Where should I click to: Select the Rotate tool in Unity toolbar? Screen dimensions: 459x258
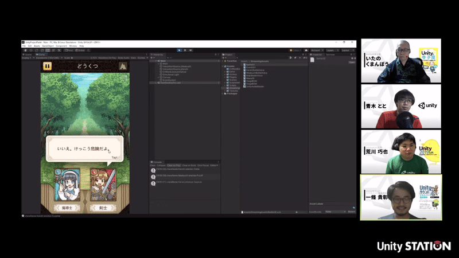[37, 50]
